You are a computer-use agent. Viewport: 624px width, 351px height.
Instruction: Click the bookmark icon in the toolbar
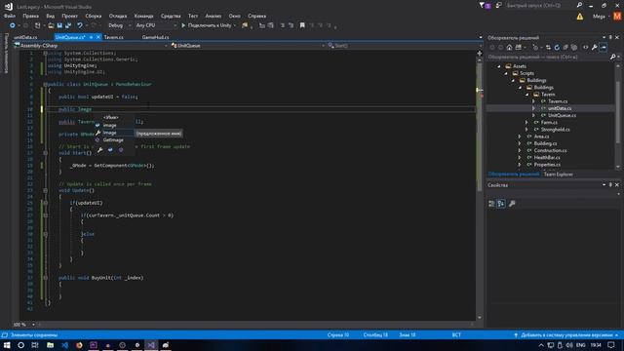click(302, 25)
